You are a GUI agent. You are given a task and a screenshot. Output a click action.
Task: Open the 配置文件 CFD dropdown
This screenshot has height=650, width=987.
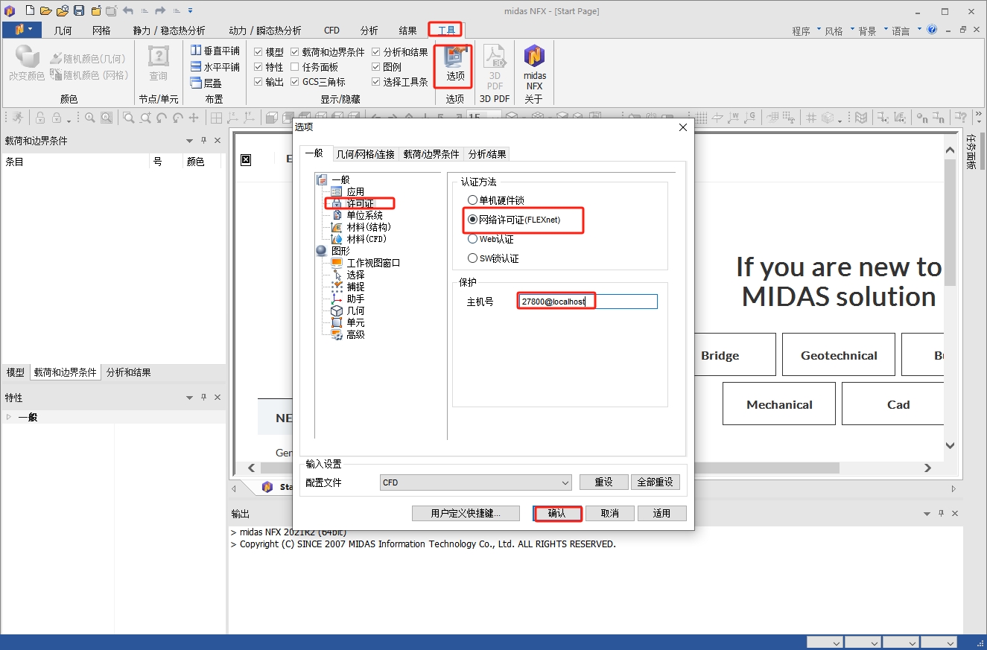475,482
